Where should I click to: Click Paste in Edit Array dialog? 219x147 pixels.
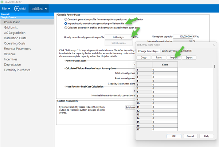point(159,57)
